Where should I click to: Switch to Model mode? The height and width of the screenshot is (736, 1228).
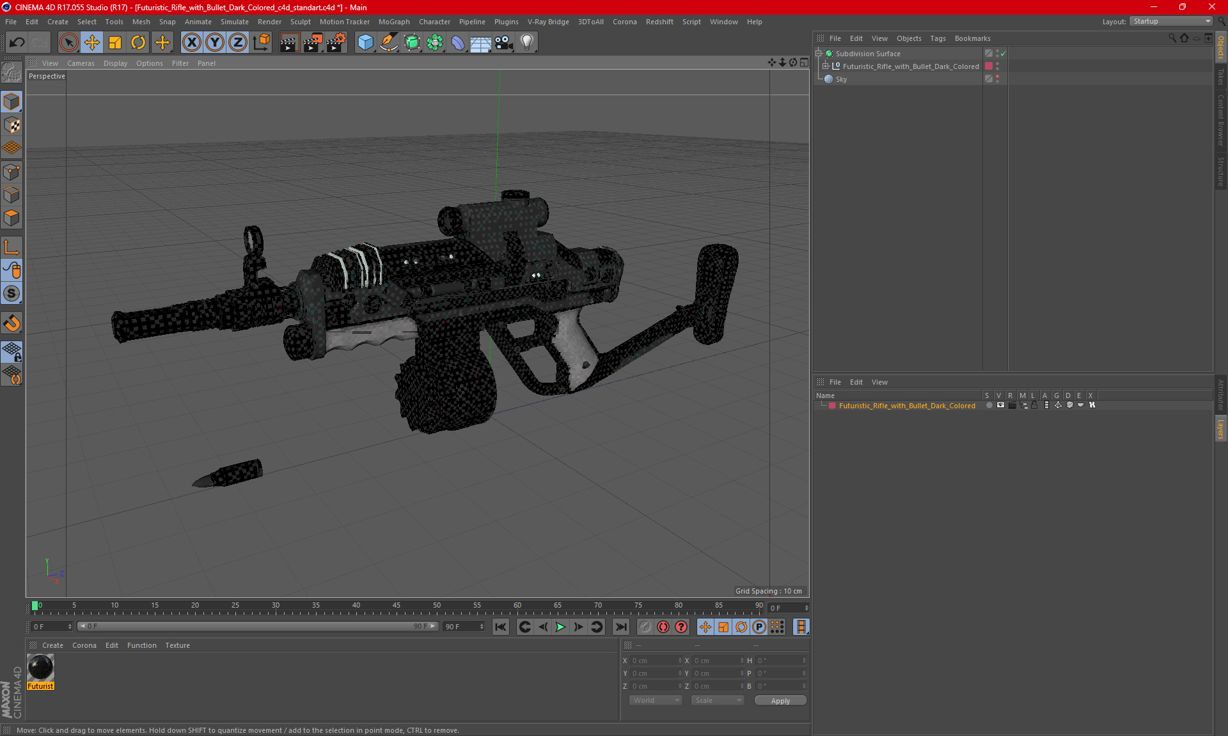click(x=12, y=102)
